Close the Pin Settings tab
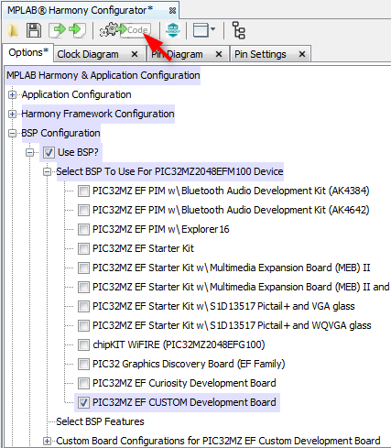 click(302, 54)
